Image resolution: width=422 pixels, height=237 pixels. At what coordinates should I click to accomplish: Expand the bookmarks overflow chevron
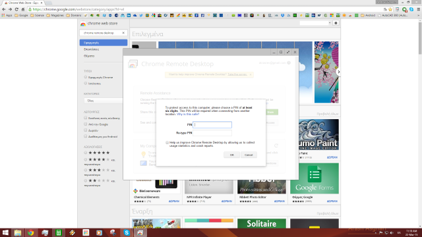point(418,15)
